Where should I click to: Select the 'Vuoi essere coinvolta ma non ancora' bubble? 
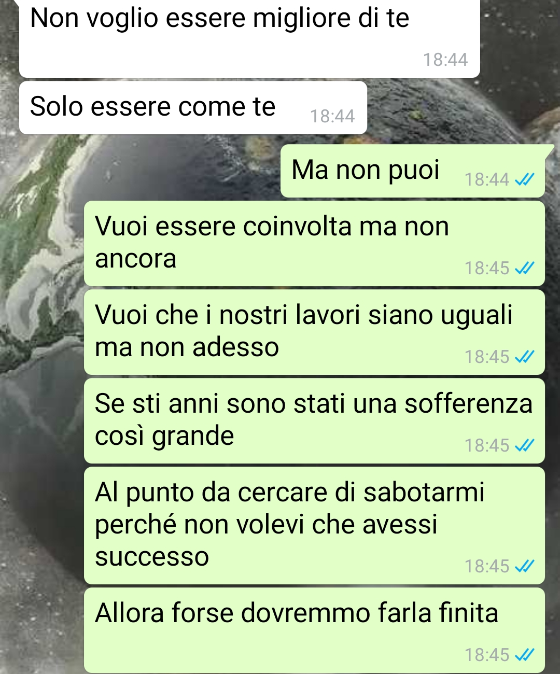click(x=314, y=243)
